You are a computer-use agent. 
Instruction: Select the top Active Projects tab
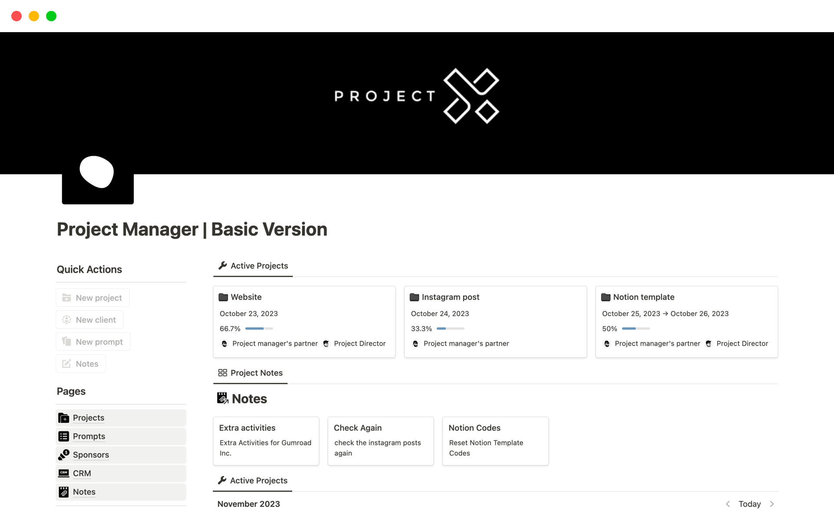[x=253, y=266]
